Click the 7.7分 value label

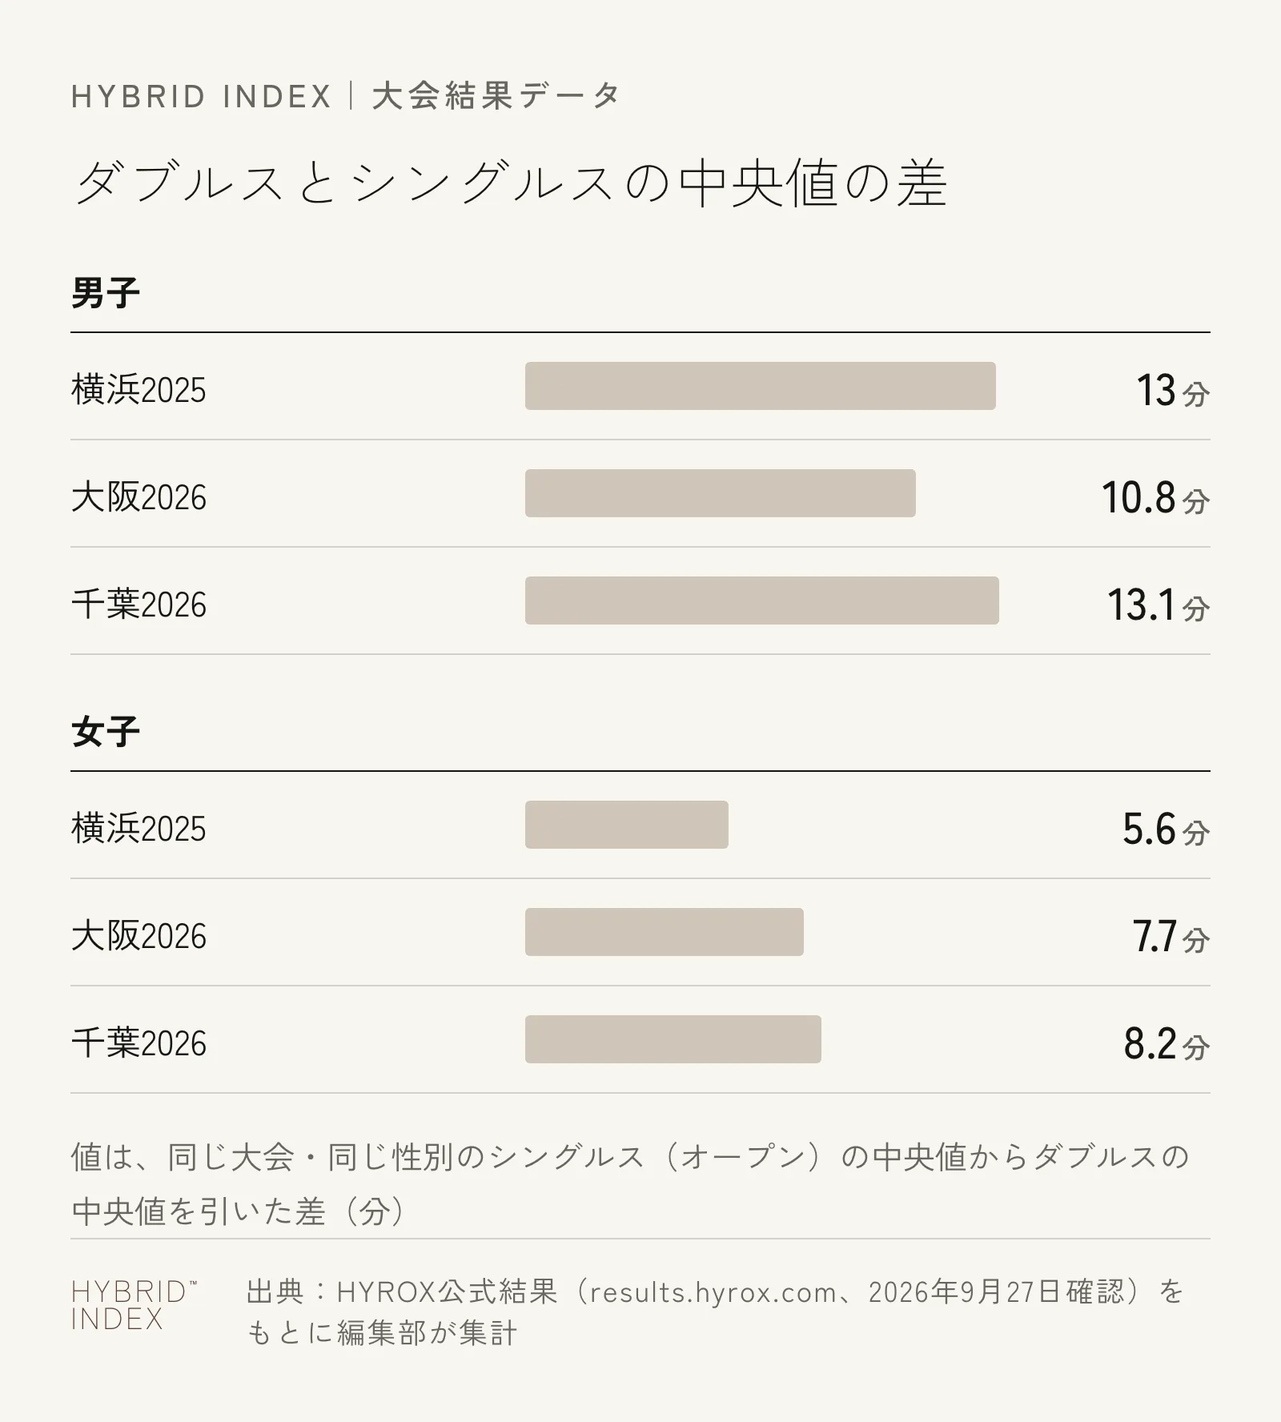(1171, 937)
